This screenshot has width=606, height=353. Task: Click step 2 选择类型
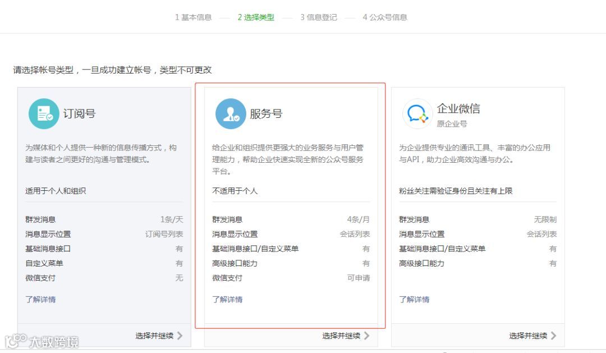[x=256, y=17]
